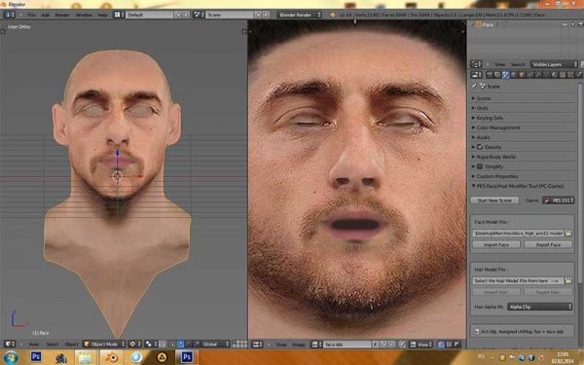Open the Visible Layers dropdown
Screen dimensions: 584x365
554,64
